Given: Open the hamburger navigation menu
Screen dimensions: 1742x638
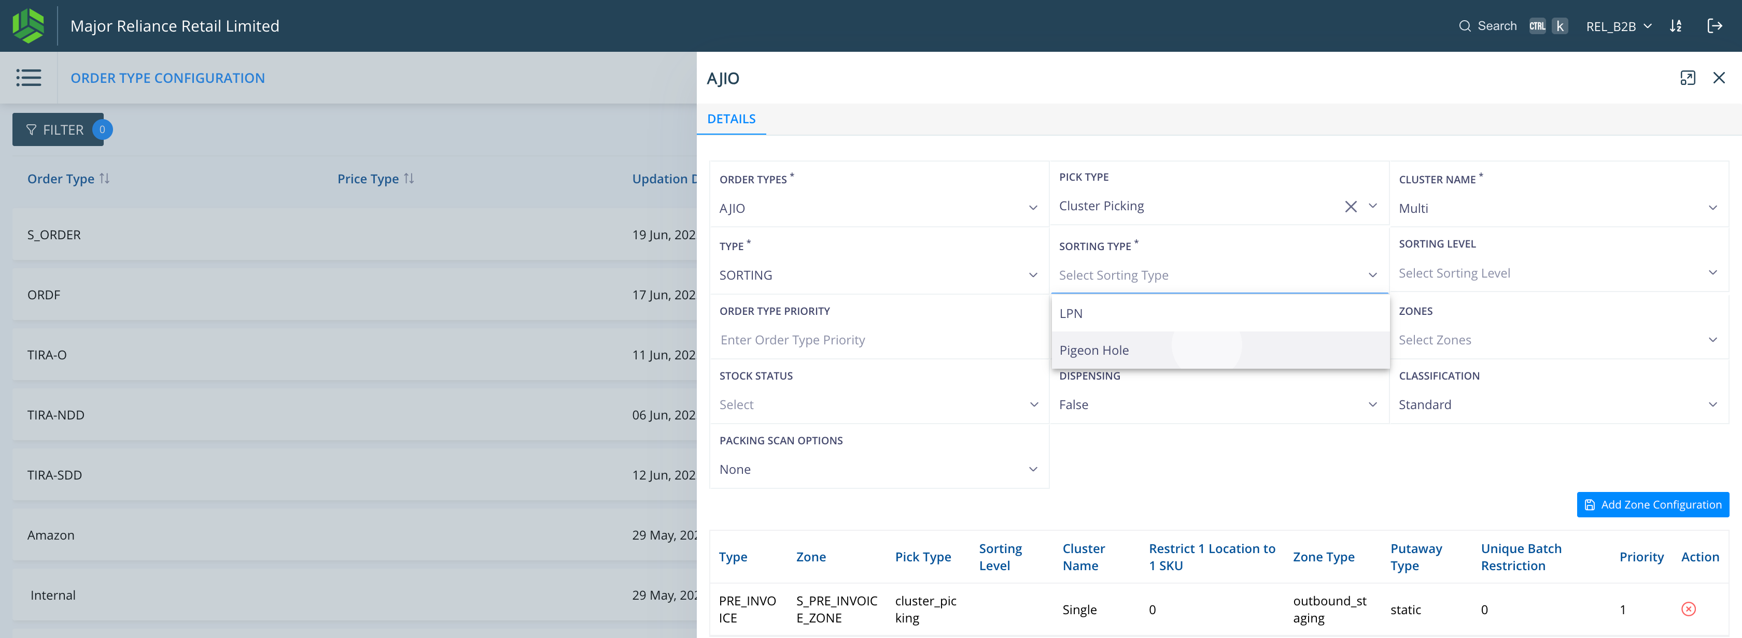Looking at the screenshot, I should (29, 78).
